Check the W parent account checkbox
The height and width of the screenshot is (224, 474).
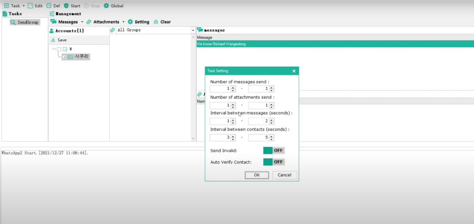pyautogui.click(x=59, y=49)
